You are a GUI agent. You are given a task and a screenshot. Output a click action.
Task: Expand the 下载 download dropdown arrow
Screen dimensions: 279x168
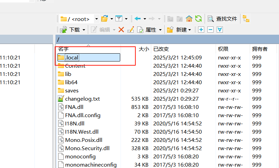pyautogui.click(x=84, y=30)
